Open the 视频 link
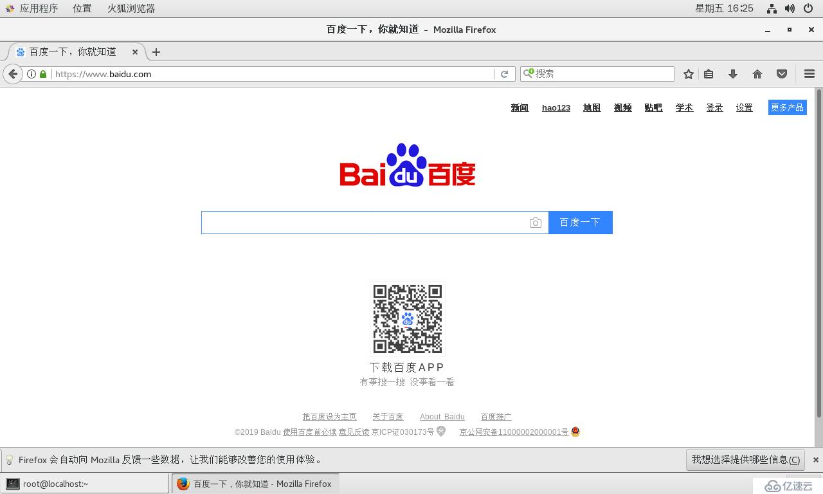The image size is (823, 494). click(x=622, y=108)
